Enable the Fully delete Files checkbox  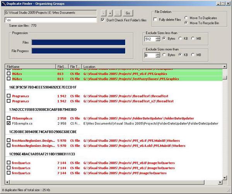[155, 19]
